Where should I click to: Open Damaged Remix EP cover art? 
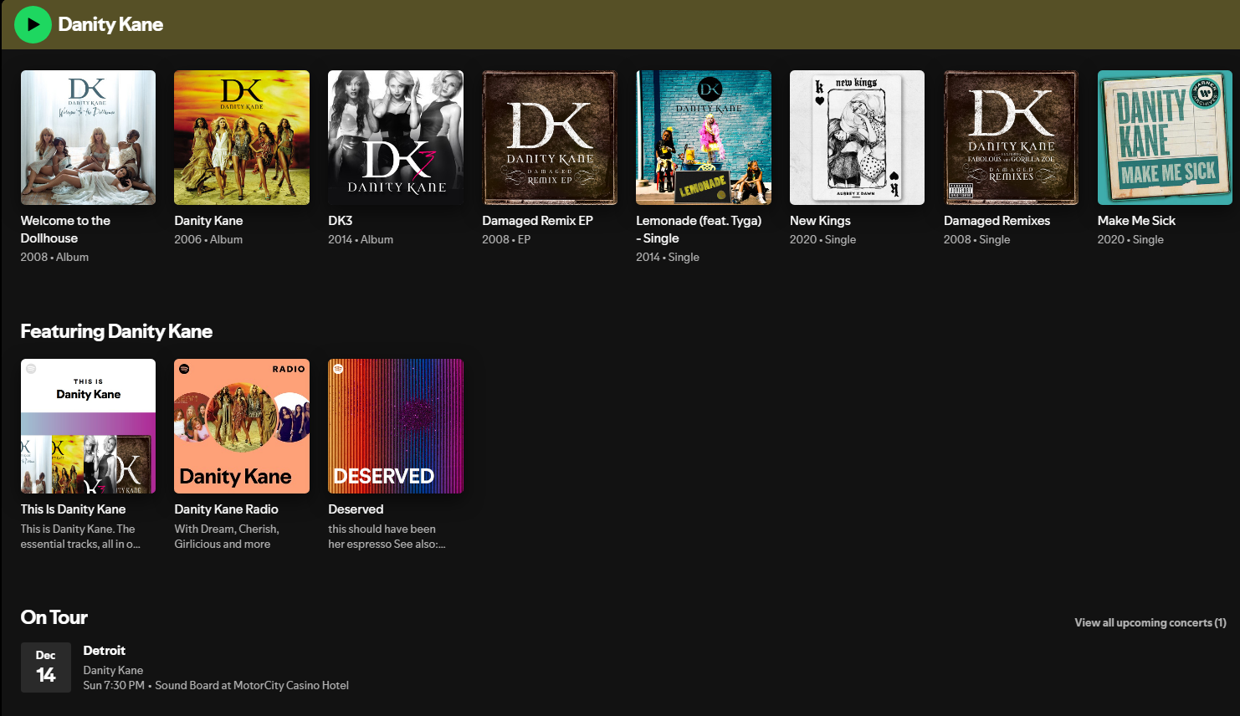click(x=550, y=137)
